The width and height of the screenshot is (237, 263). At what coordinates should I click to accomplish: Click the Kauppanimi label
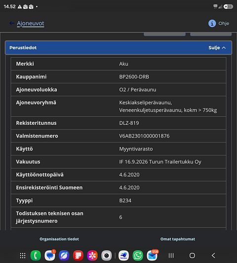[31, 76]
